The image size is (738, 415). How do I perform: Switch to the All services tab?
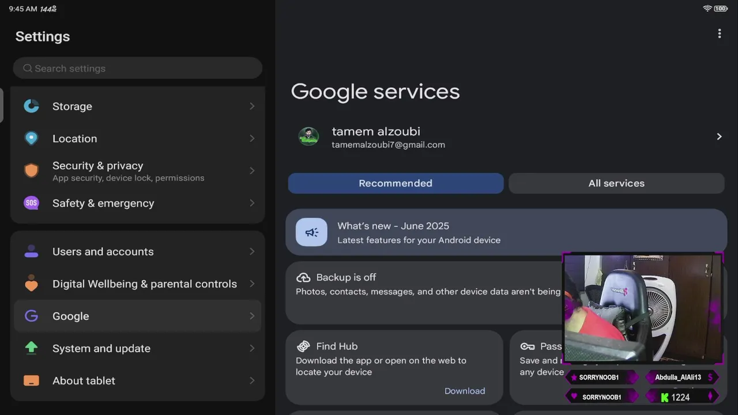(x=616, y=183)
